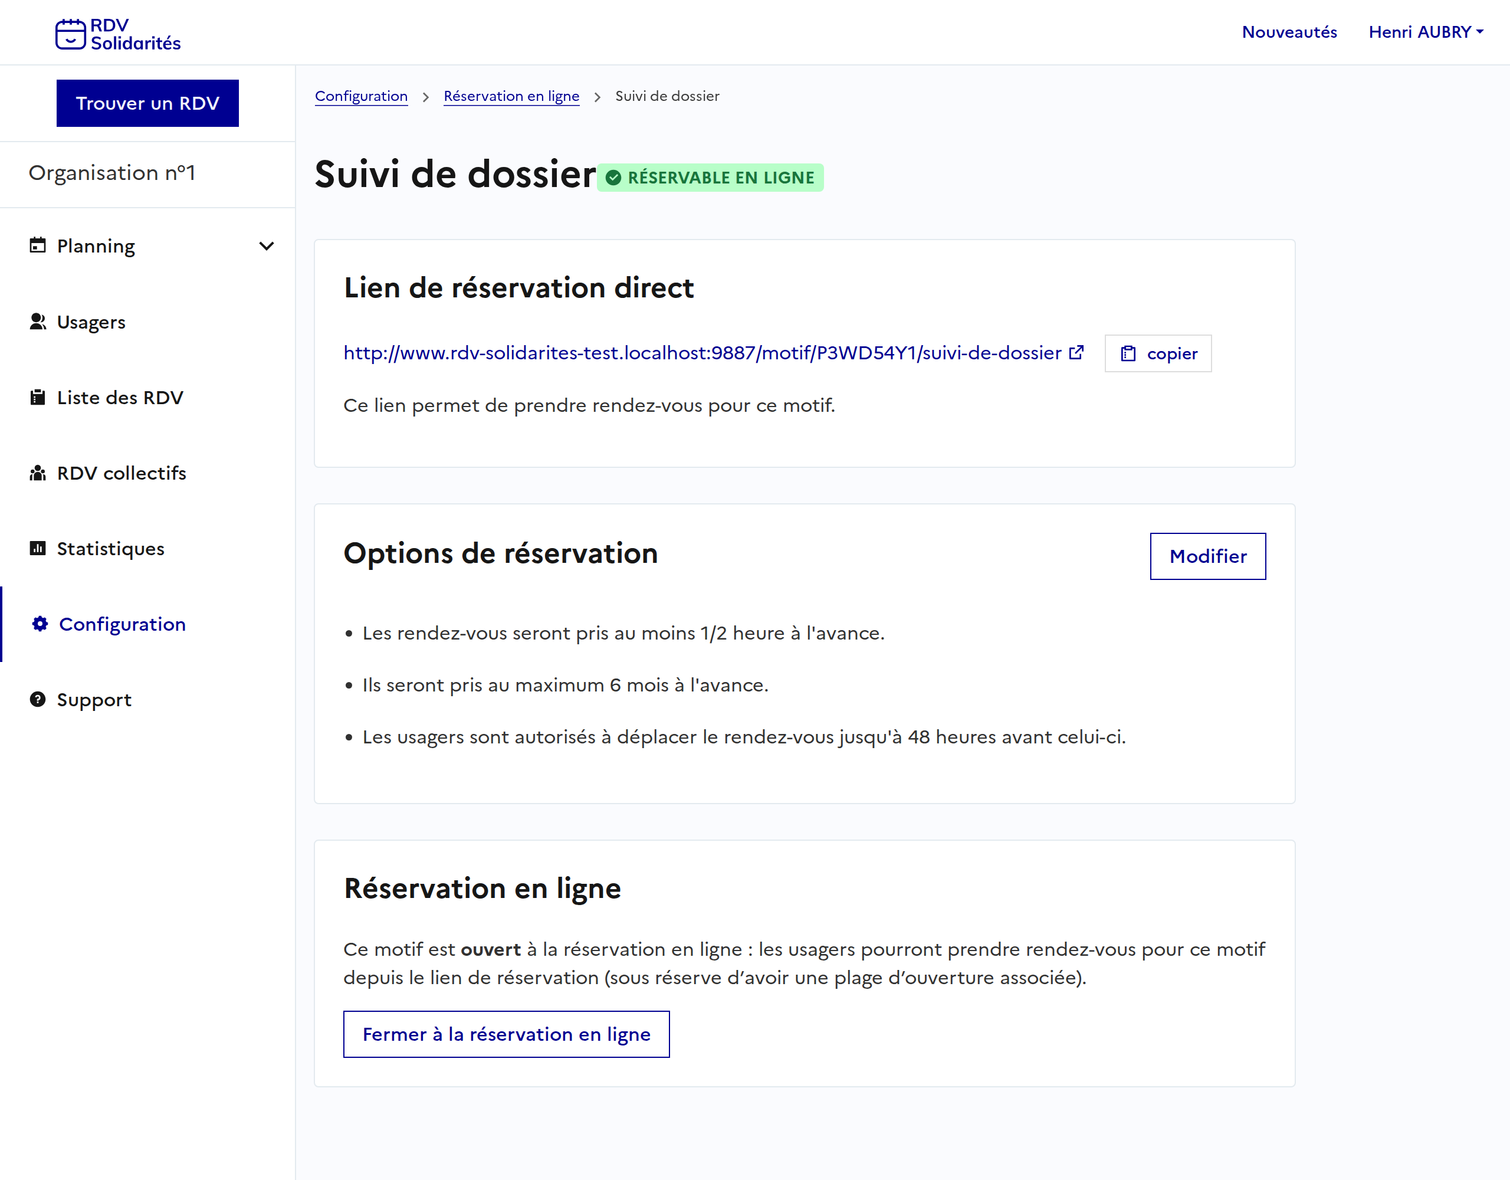The height and width of the screenshot is (1180, 1510).
Task: Open the Configuration breadcrumb link
Action: tap(361, 96)
